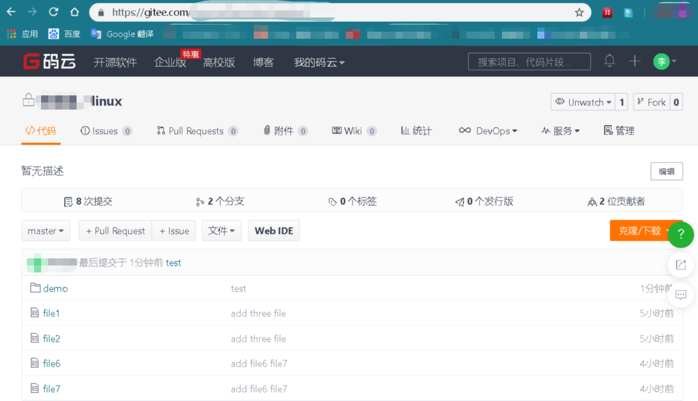The image size is (698, 401).
Task: Switch to the 统计 tab
Action: pyautogui.click(x=416, y=131)
